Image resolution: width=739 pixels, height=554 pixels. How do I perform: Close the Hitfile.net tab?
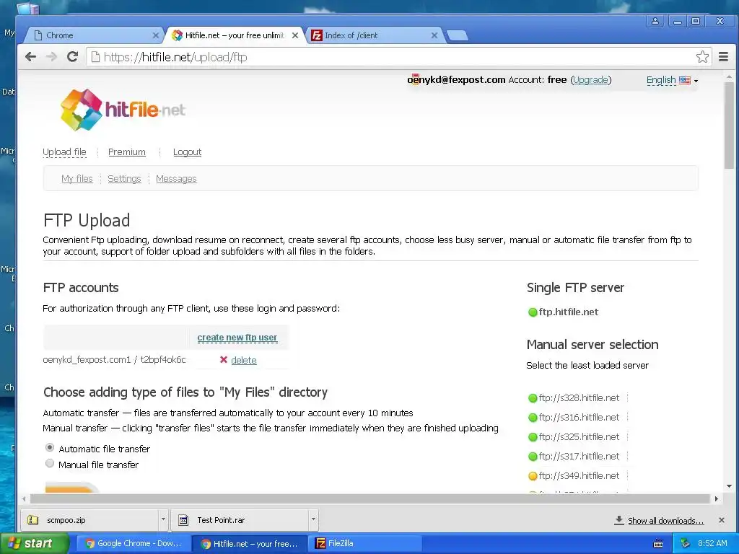point(295,35)
